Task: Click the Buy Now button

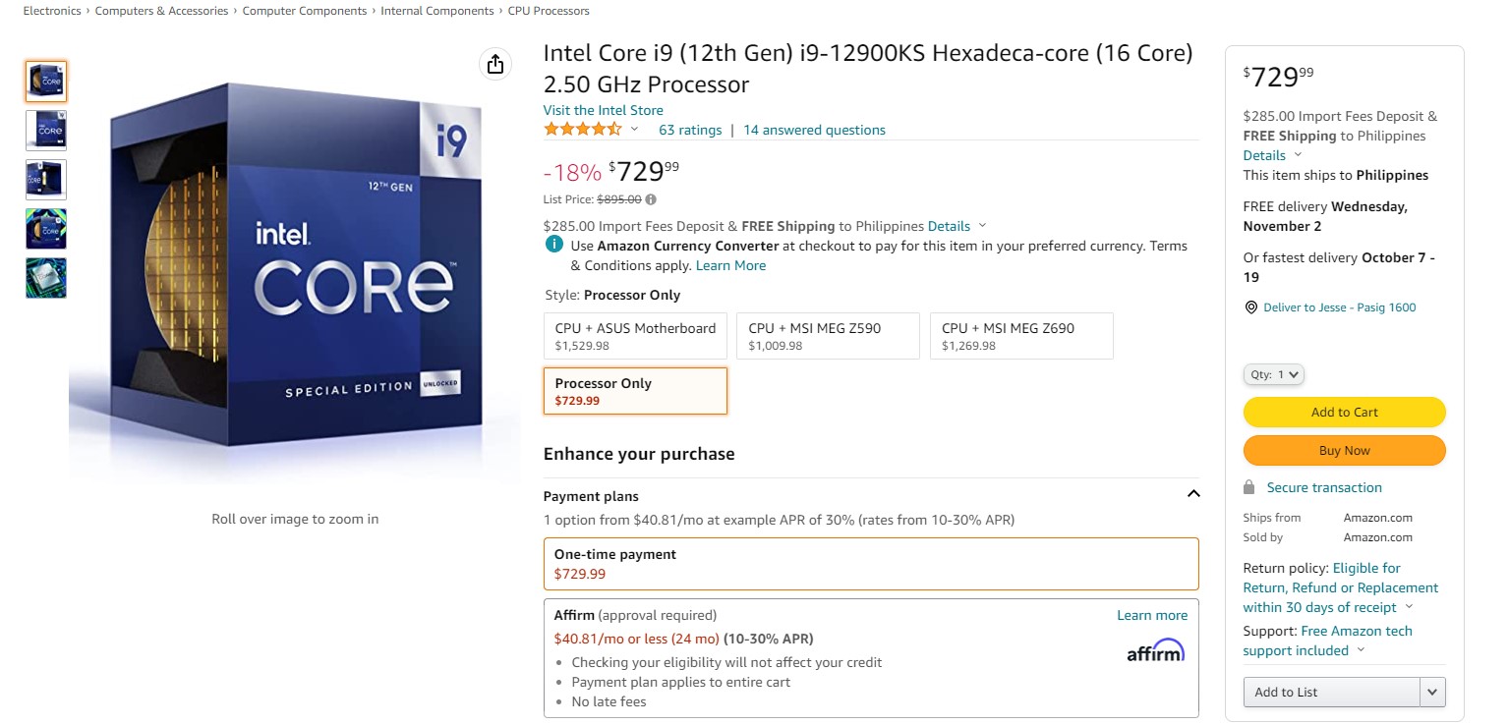Action: click(1345, 451)
